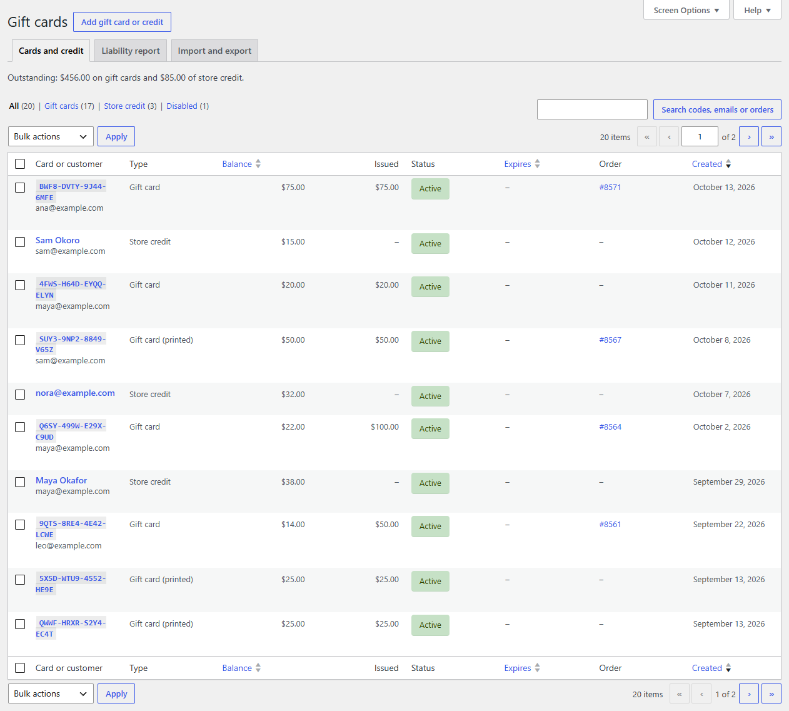Toggle select-all checkbox in table footer
The width and height of the screenshot is (789, 711).
20,668
